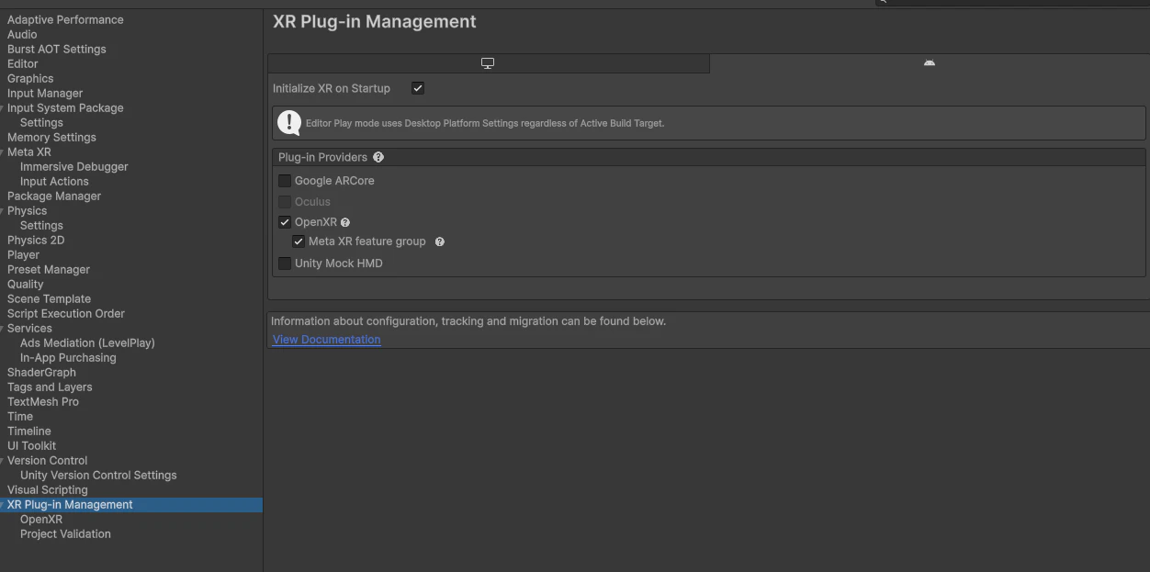Select Preset Manager
This screenshot has height=572, width=1150.
[x=49, y=269]
